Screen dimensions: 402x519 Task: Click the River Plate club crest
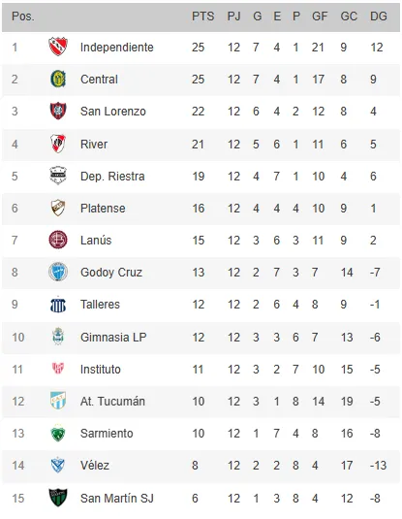58,144
